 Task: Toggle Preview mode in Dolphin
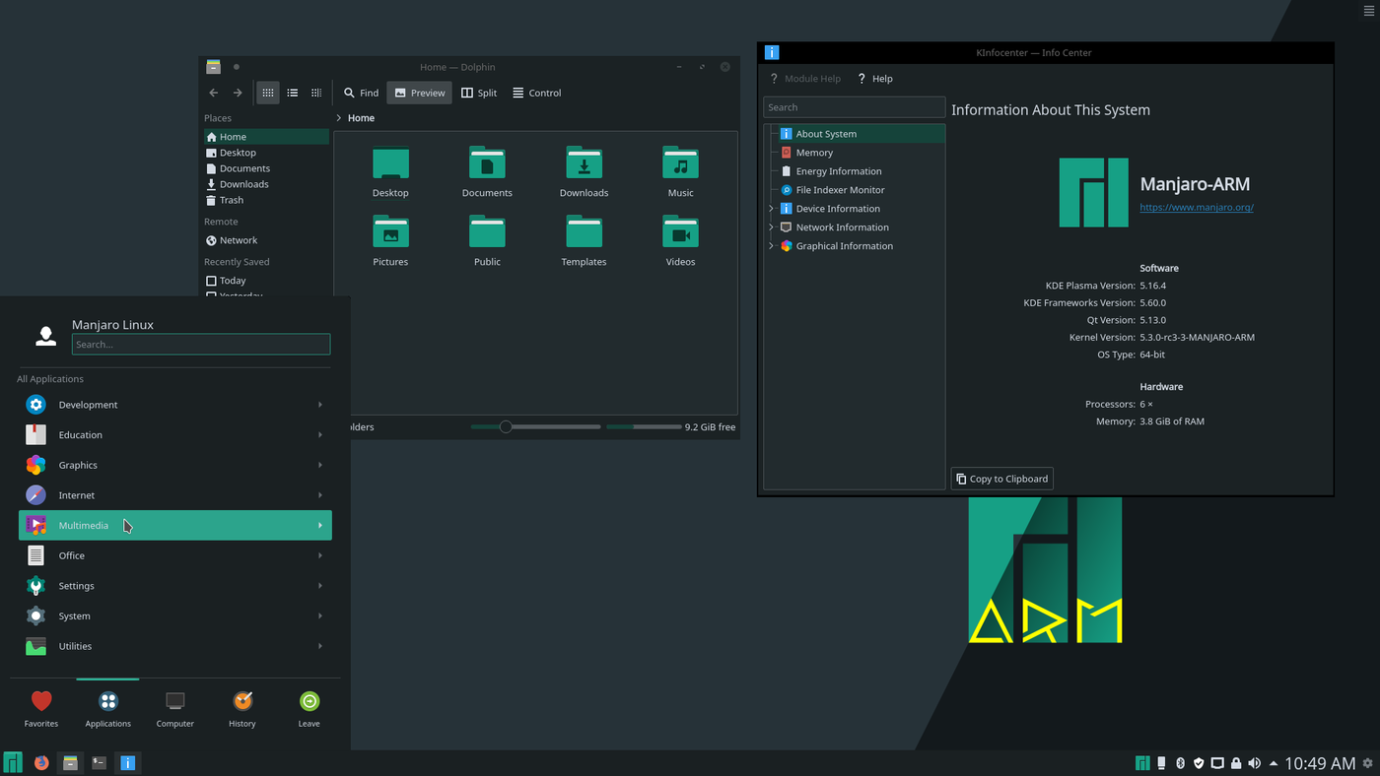click(418, 92)
